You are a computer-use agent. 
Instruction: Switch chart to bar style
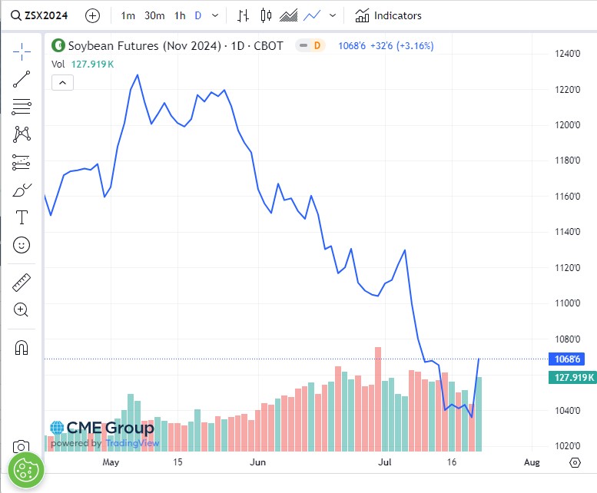(243, 15)
